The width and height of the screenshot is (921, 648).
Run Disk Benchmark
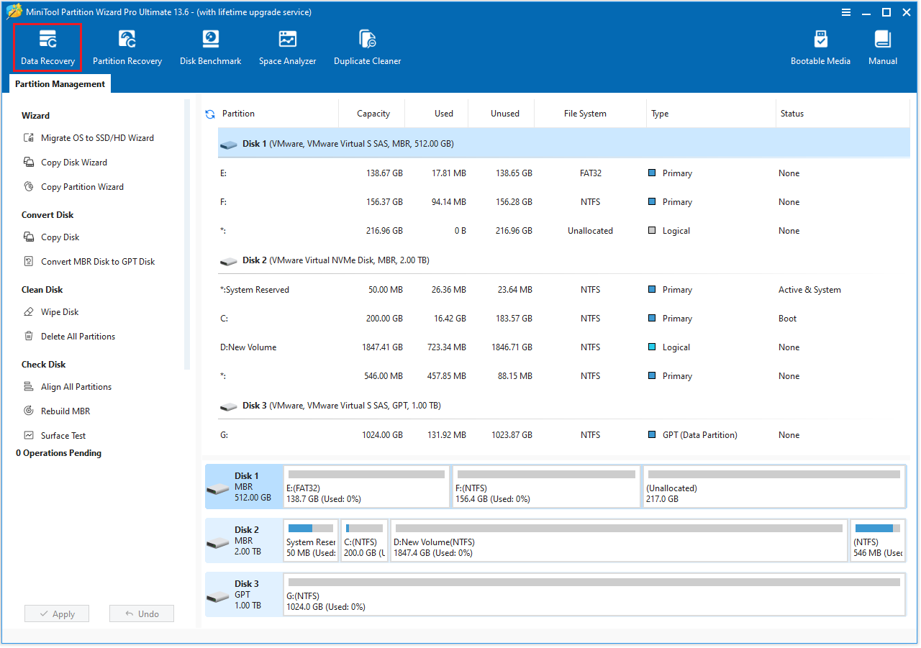point(210,46)
